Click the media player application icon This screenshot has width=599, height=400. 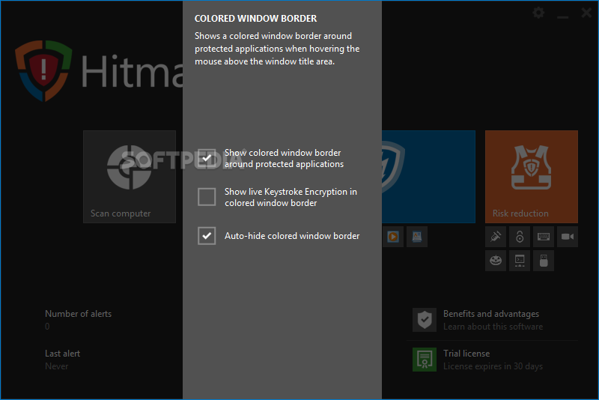393,237
